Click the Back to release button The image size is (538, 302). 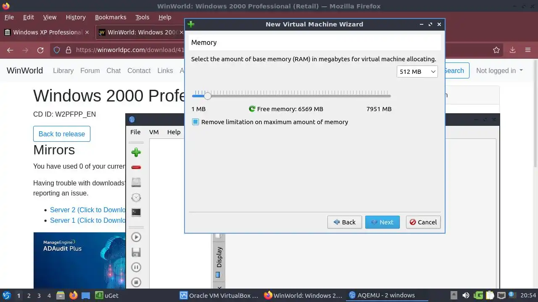(x=62, y=134)
